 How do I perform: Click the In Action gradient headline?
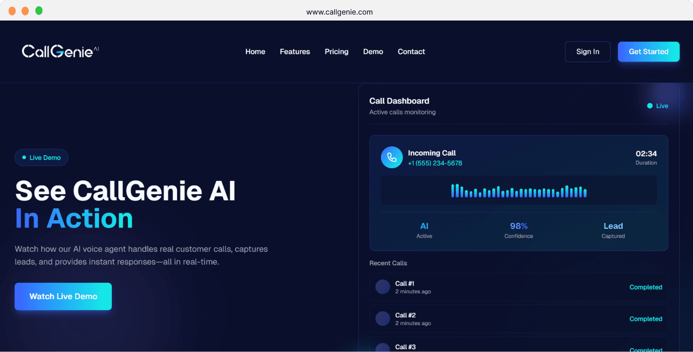(x=74, y=218)
